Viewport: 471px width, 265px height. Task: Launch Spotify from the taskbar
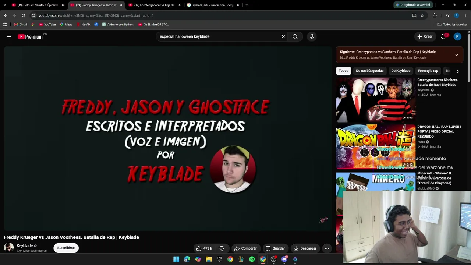point(252,259)
